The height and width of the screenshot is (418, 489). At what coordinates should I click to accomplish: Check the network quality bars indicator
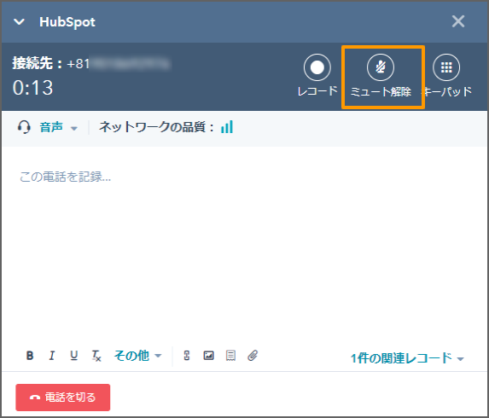tap(227, 127)
